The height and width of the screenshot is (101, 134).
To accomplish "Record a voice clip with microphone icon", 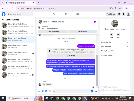I will pyautogui.click(x=39, y=91).
